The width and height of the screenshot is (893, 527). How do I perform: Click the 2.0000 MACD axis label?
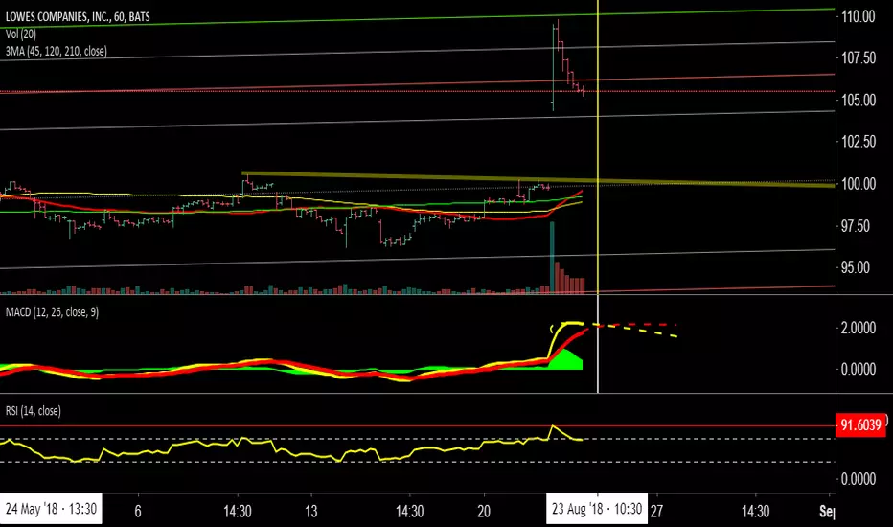[859, 328]
